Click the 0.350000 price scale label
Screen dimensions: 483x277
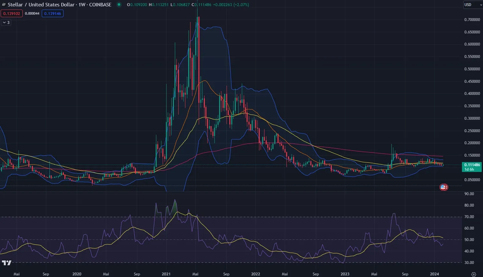pyautogui.click(x=472, y=106)
